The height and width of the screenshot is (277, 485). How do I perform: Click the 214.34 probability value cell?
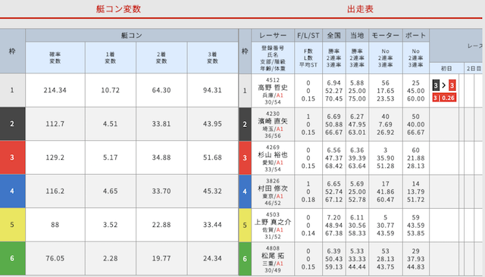pyautogui.click(x=55, y=90)
